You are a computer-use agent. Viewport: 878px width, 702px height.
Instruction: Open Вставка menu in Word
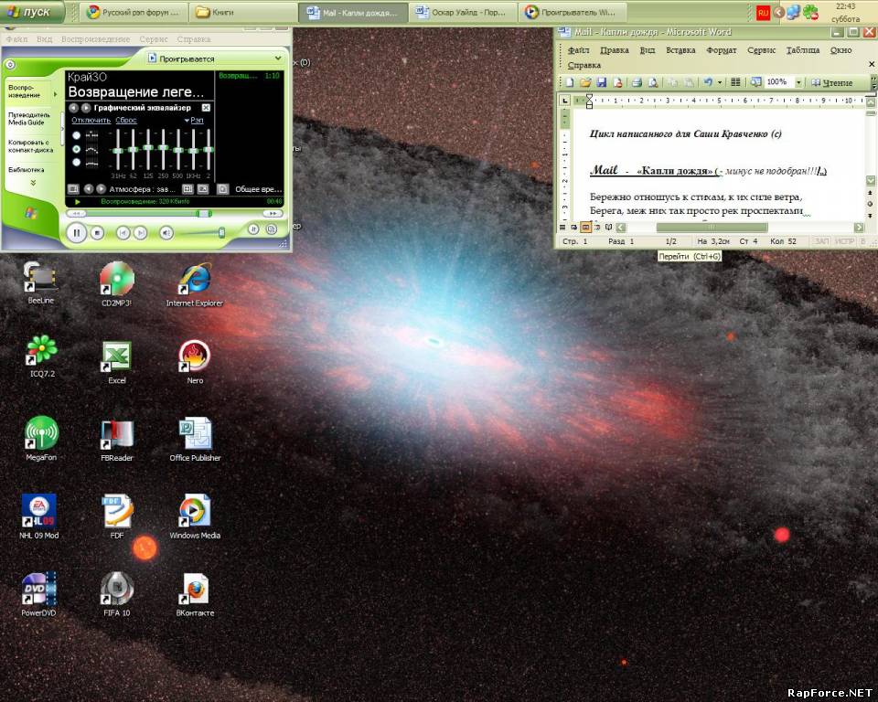680,50
